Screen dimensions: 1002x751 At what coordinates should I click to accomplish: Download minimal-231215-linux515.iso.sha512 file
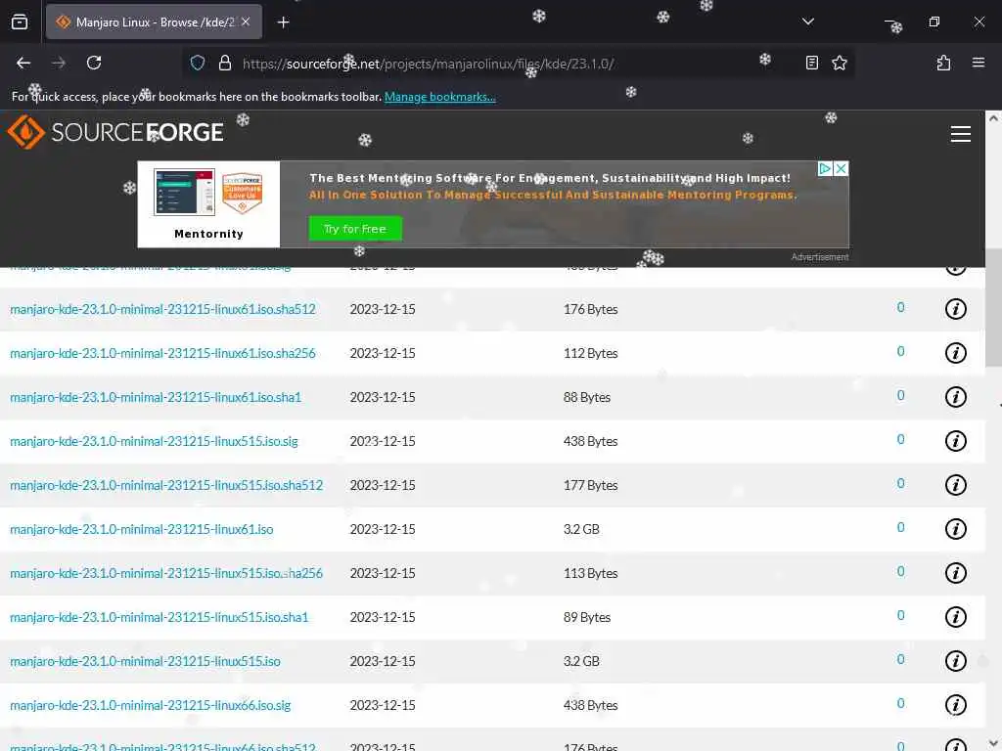[166, 485]
